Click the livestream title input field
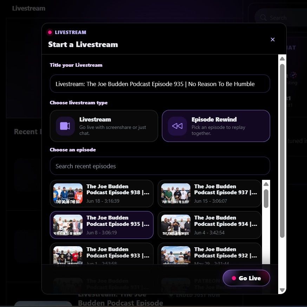Viewport: 307px width, 307px height. pyautogui.click(x=160, y=84)
